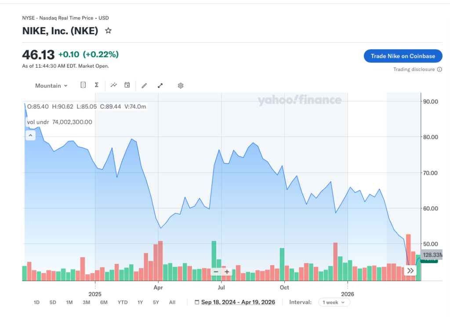Screen dimensions: 450x317
Task: Select the YTD time range
Action: coord(123,302)
